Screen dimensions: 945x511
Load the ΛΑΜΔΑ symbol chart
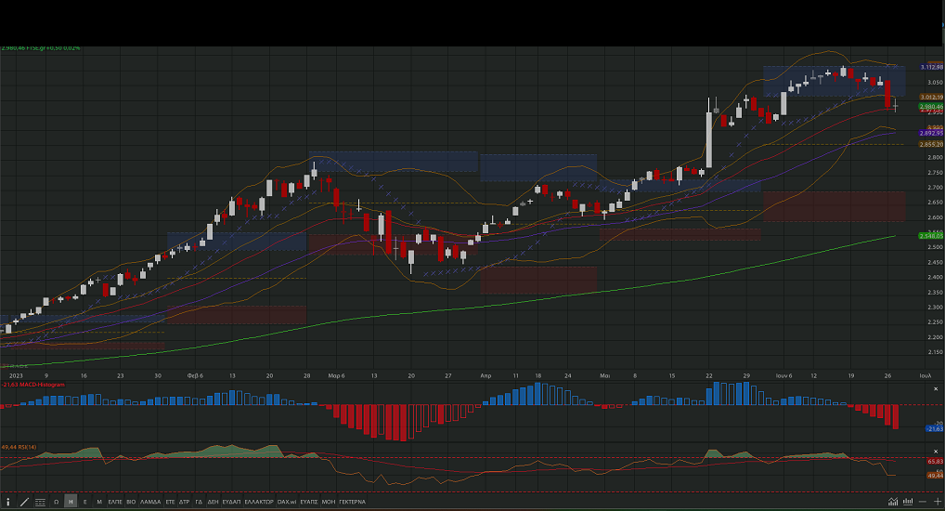[150, 502]
